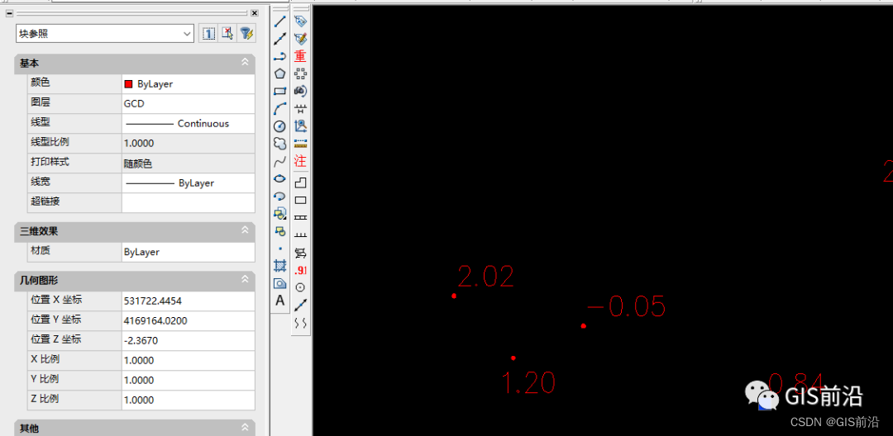Click the tag with pencil icon
This screenshot has height=436, width=893.
coord(300,39)
